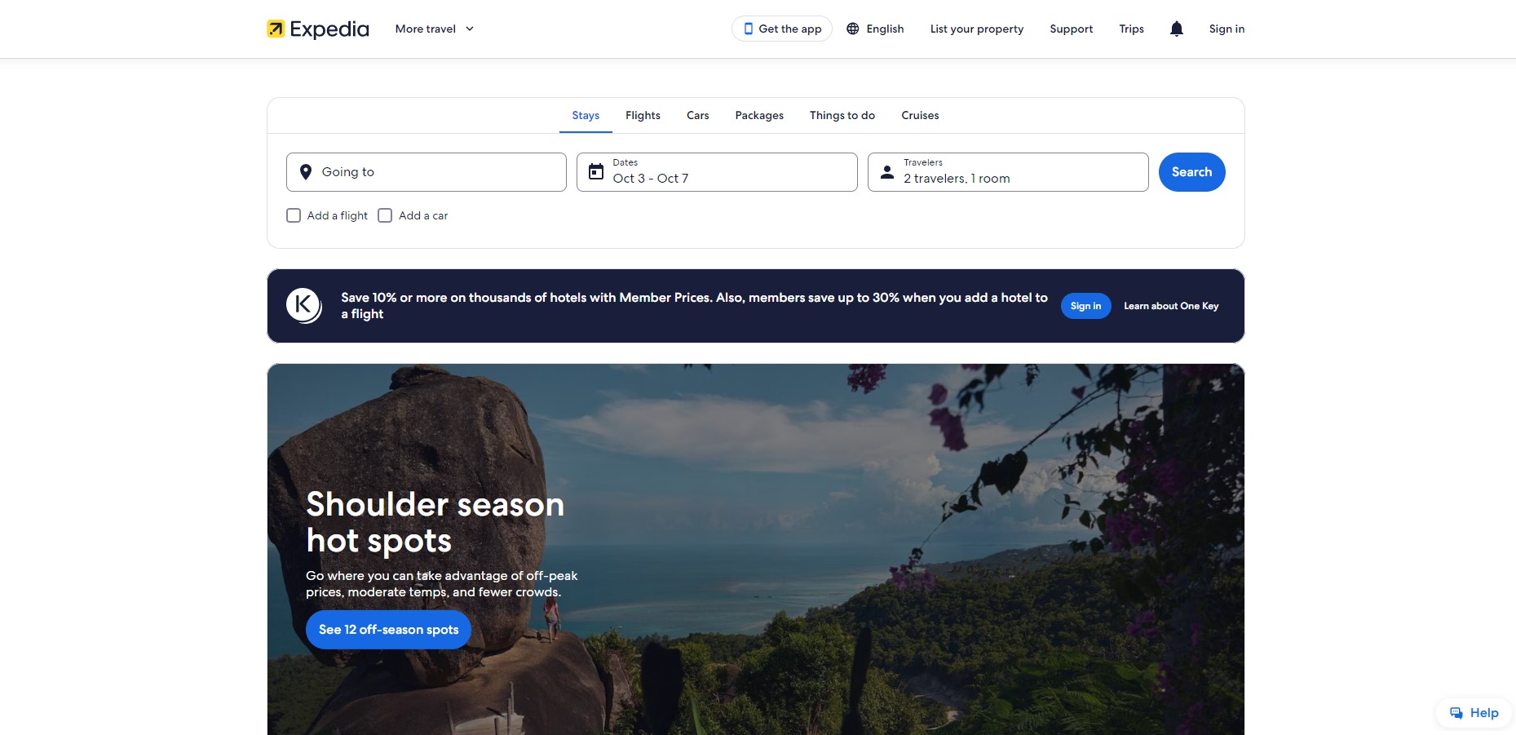Switch to the Cruises tab
The width and height of the screenshot is (1516, 735).
tap(920, 115)
